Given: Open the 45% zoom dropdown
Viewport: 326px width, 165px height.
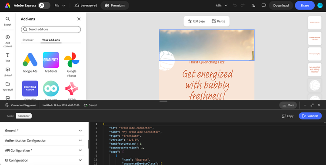Looking at the screenshot, I should [x=221, y=5].
